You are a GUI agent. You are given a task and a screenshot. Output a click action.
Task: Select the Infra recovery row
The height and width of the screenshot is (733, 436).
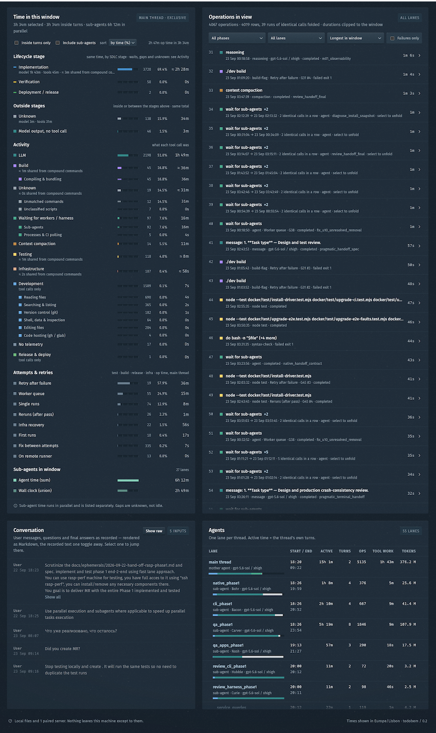click(x=101, y=425)
